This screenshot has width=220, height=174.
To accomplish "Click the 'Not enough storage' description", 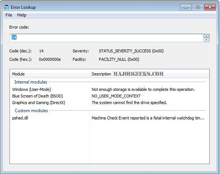I will [143, 89].
